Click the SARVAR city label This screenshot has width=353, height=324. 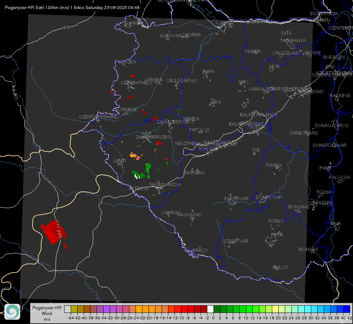tap(154, 80)
